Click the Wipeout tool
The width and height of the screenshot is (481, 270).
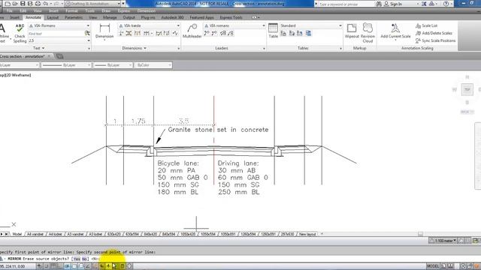click(x=352, y=31)
